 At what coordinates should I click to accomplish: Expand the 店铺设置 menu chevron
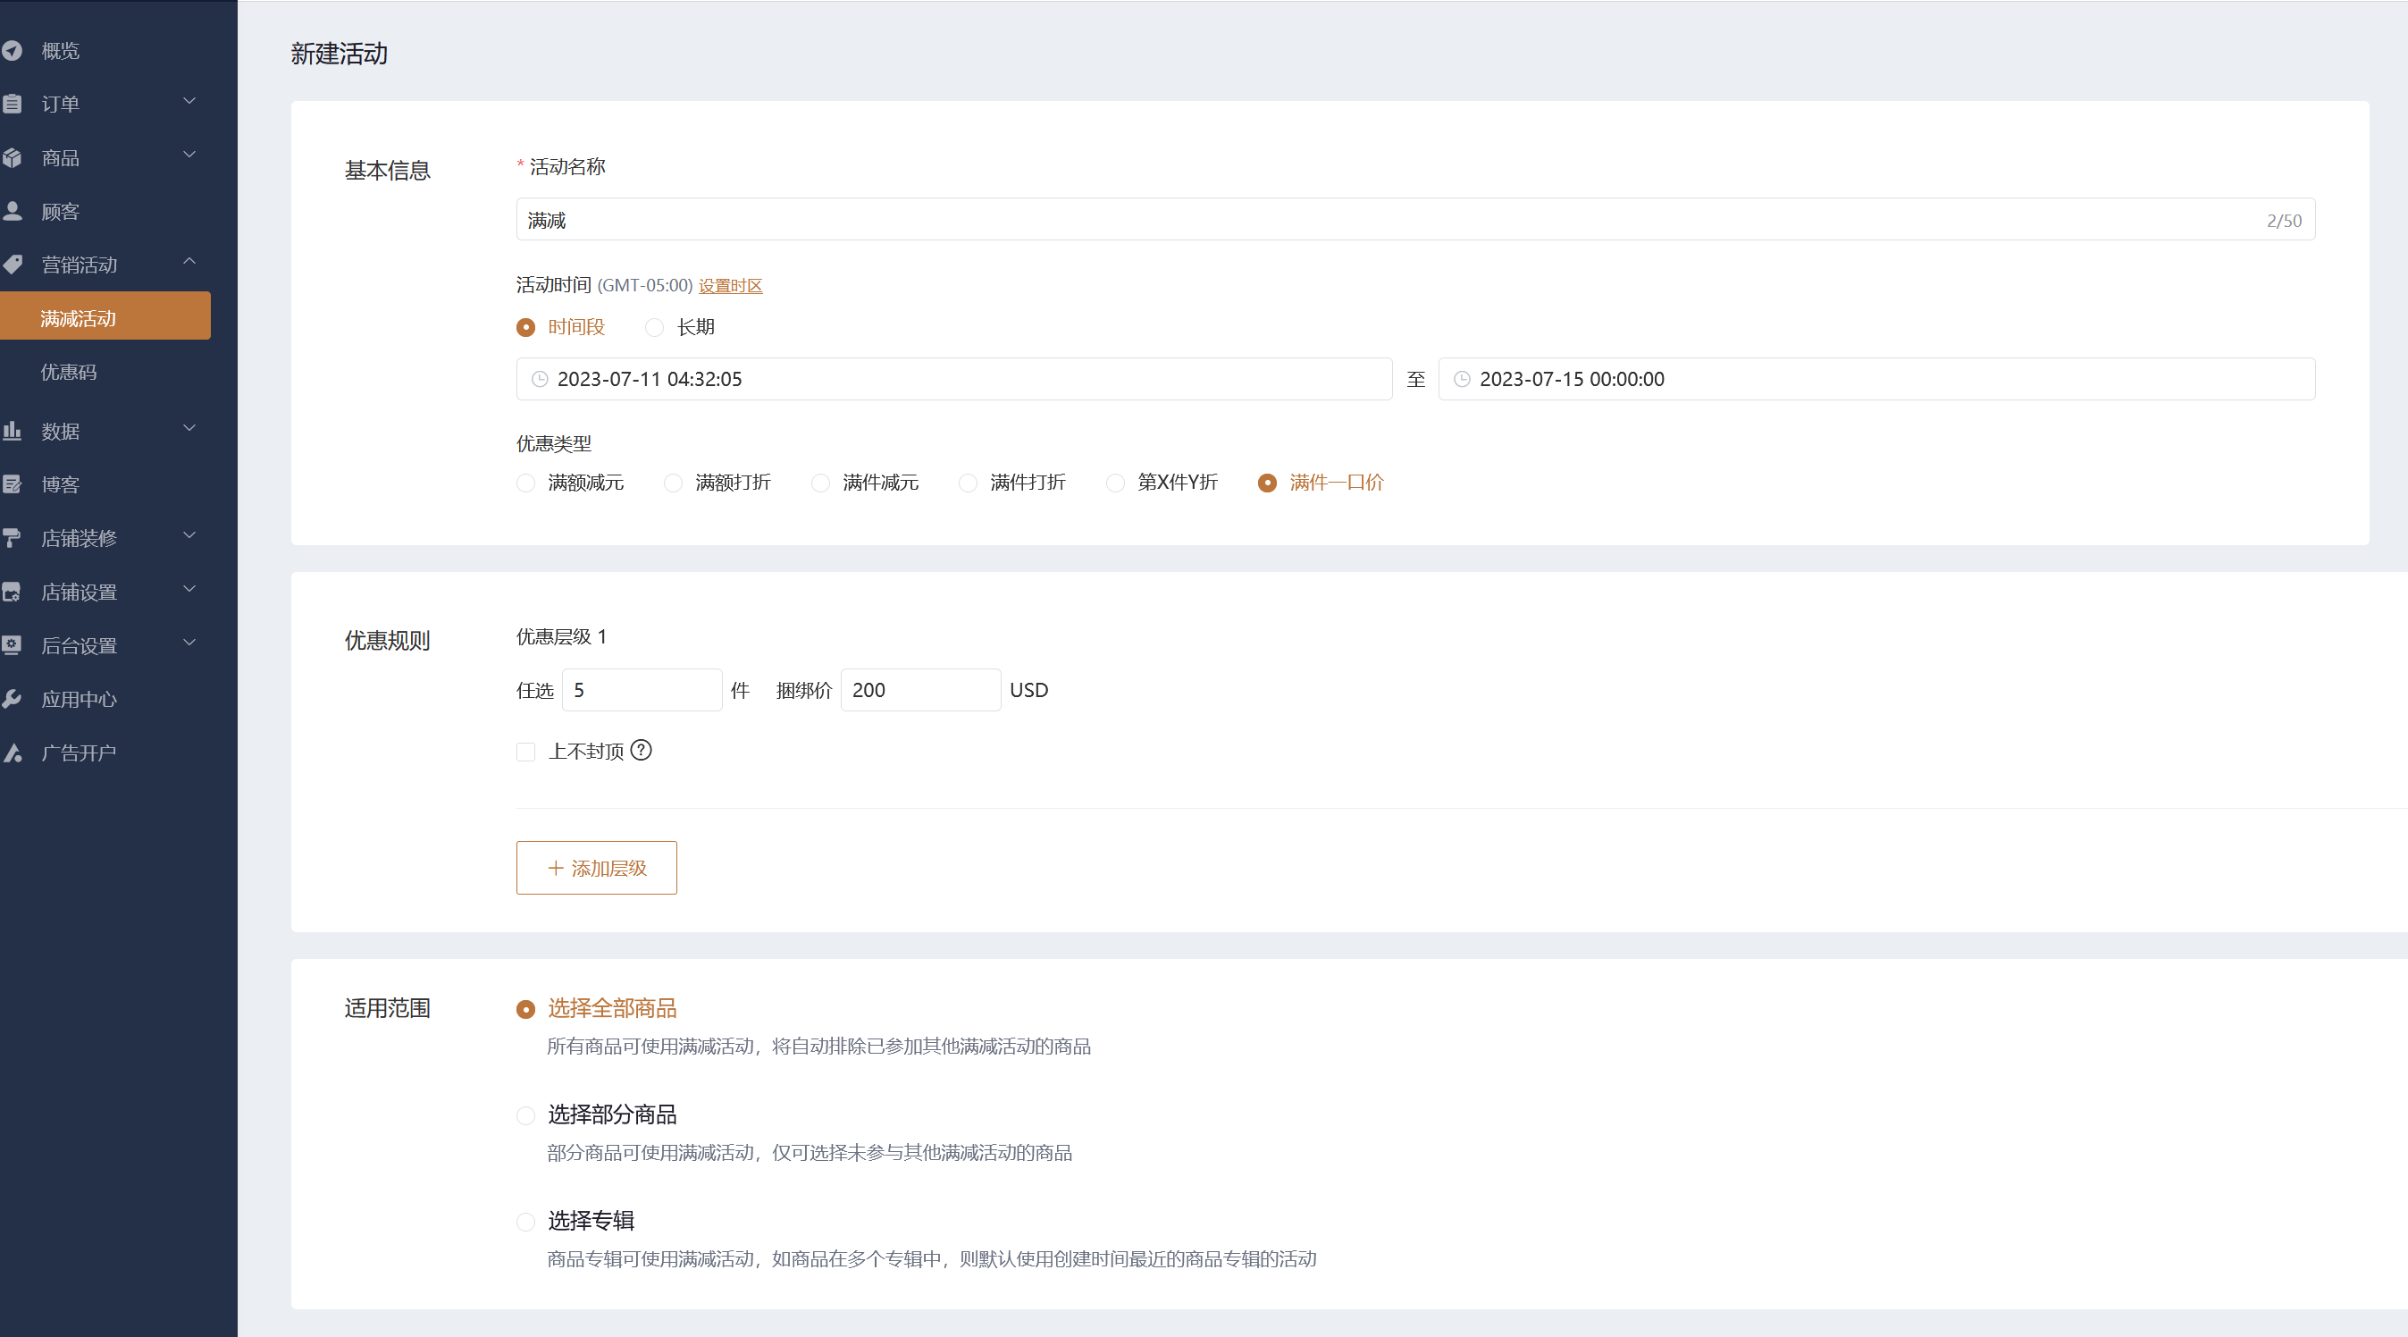(x=189, y=589)
